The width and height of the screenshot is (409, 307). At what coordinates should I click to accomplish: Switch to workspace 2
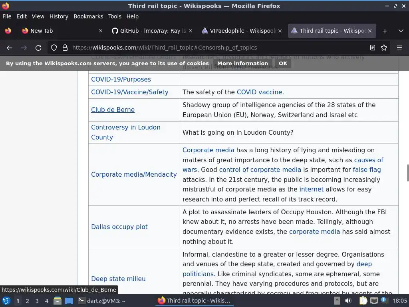[x=28, y=301]
